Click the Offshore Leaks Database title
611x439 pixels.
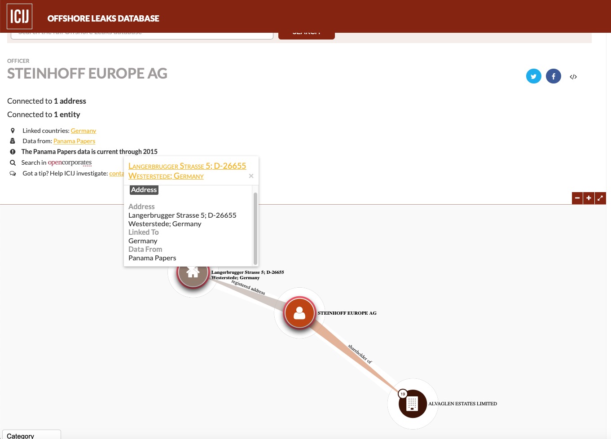[103, 18]
